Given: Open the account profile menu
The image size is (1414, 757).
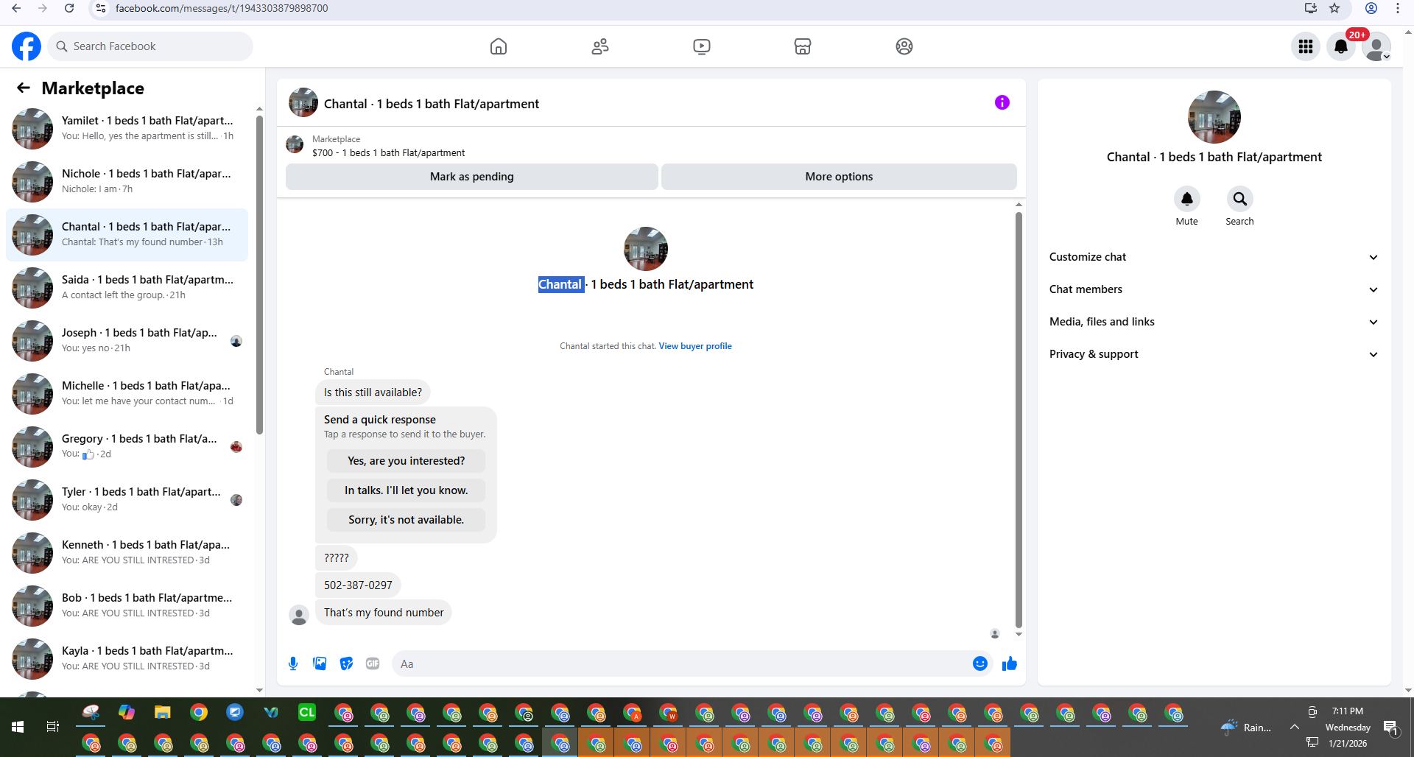Looking at the screenshot, I should click(x=1376, y=46).
